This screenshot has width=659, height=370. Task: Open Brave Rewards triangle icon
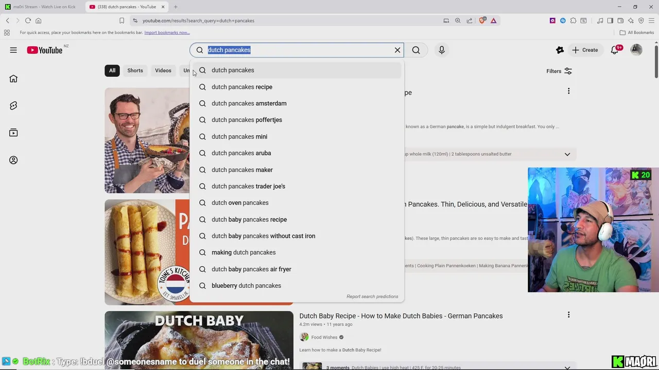(493, 21)
